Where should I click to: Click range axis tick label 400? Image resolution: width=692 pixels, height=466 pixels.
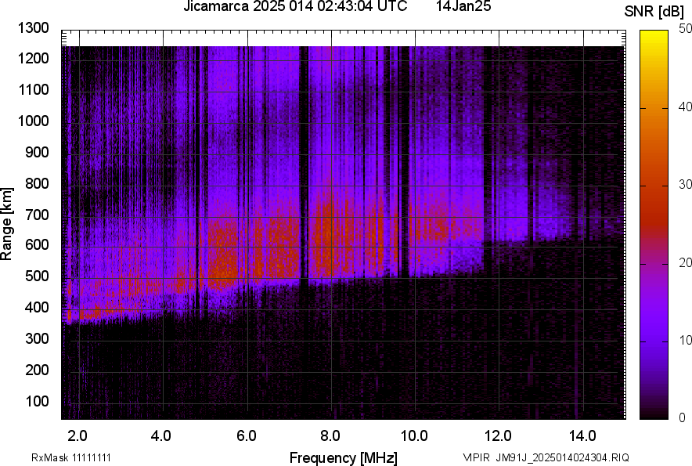(37, 308)
